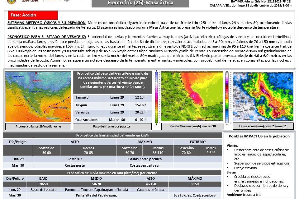Click the agency emblem at top left

click(x=67, y=2)
